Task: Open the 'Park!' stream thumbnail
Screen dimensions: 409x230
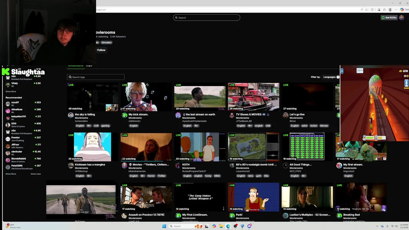Action: tap(253, 197)
